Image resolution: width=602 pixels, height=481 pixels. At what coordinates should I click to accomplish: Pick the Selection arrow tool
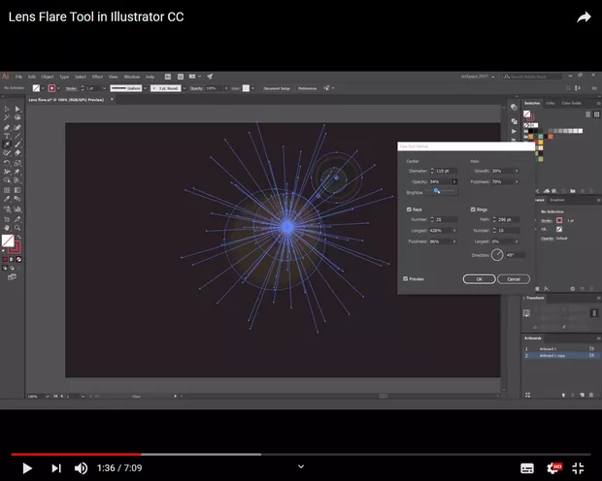pos(7,109)
